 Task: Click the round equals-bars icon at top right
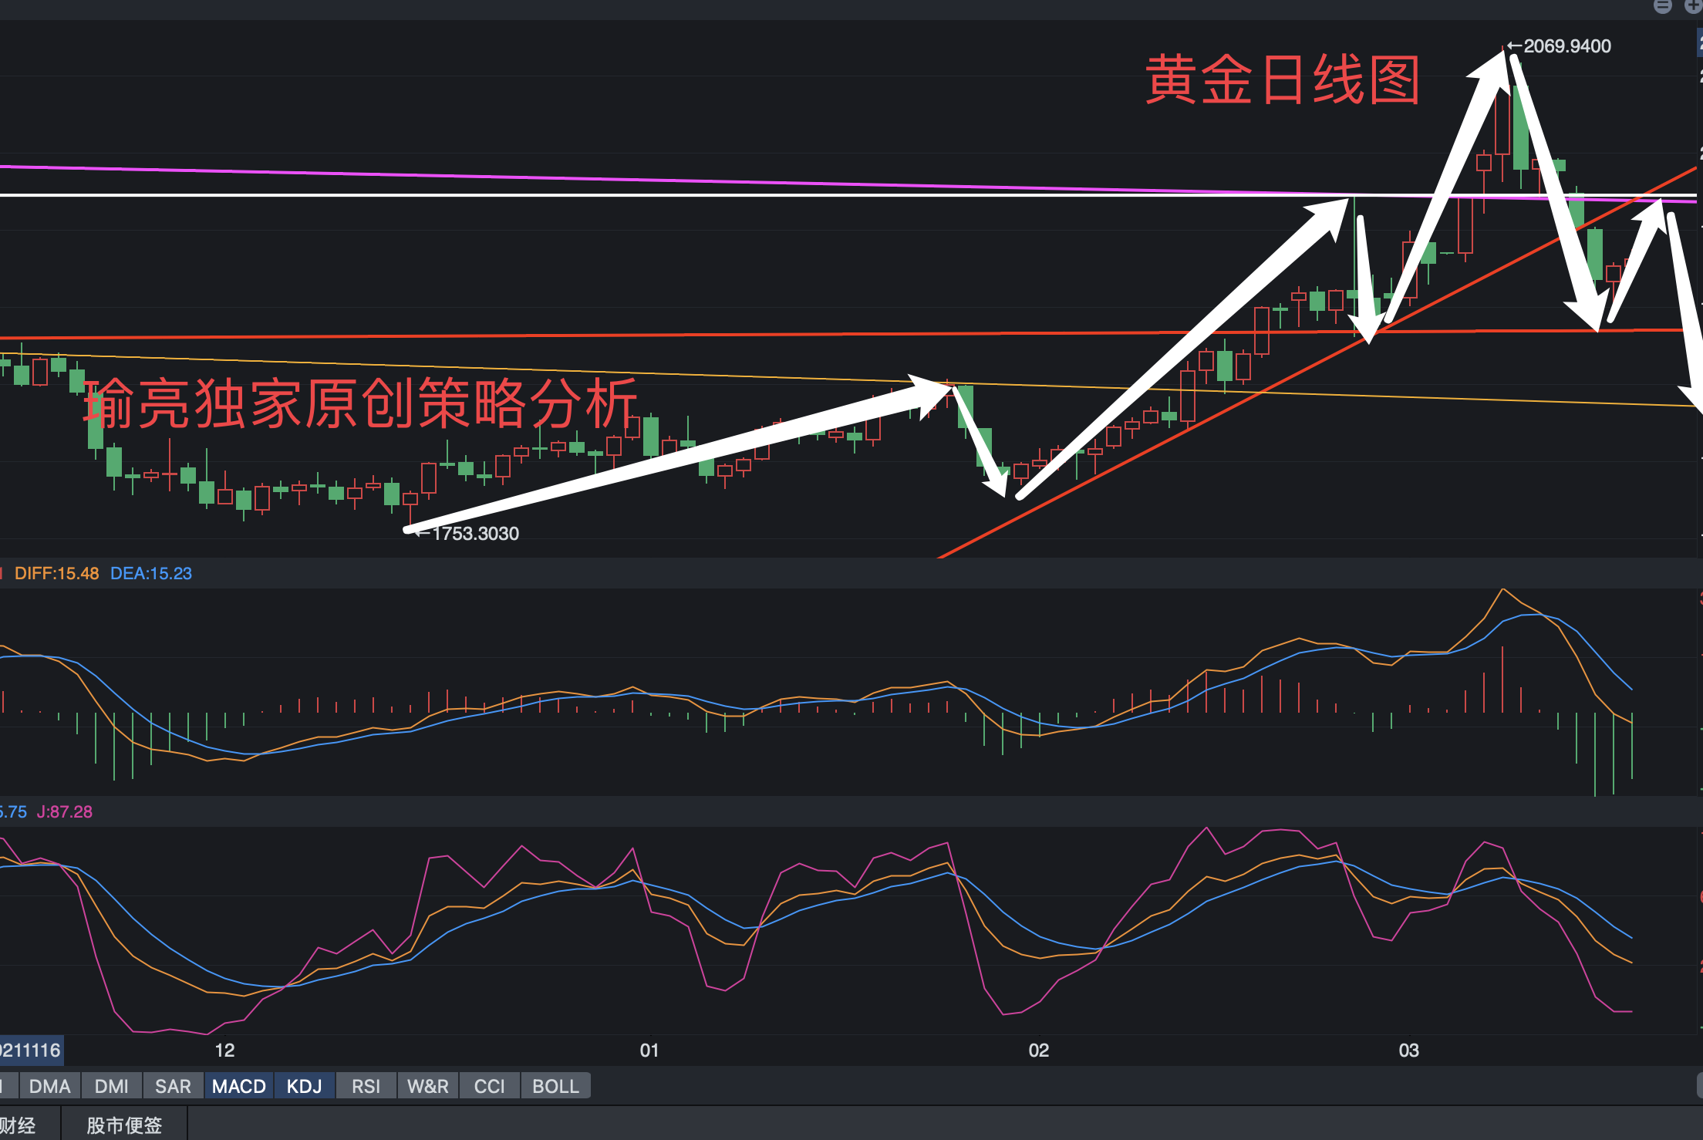point(1664,6)
